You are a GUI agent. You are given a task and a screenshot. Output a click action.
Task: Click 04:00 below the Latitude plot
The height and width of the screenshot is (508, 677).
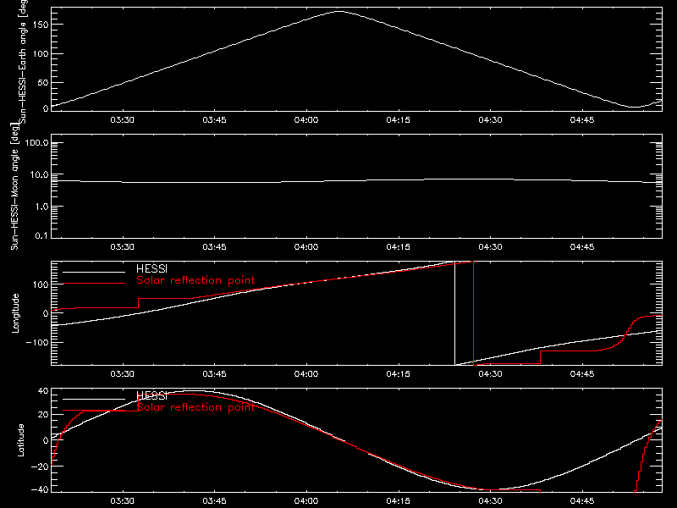pos(306,501)
